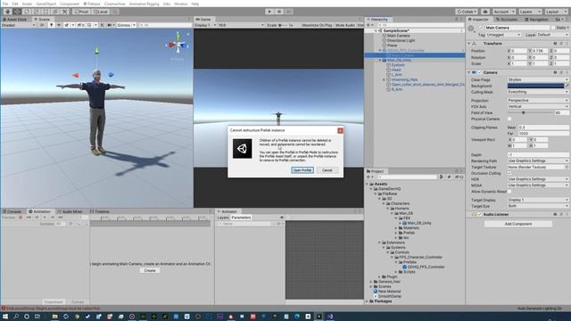Select the Scale tool in toolbar
Viewport: 571px width, 321px height.
click(x=36, y=12)
